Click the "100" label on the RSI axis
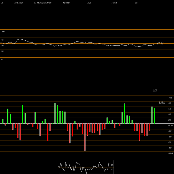This screenshot has height=174, width=174. coord(3,32)
